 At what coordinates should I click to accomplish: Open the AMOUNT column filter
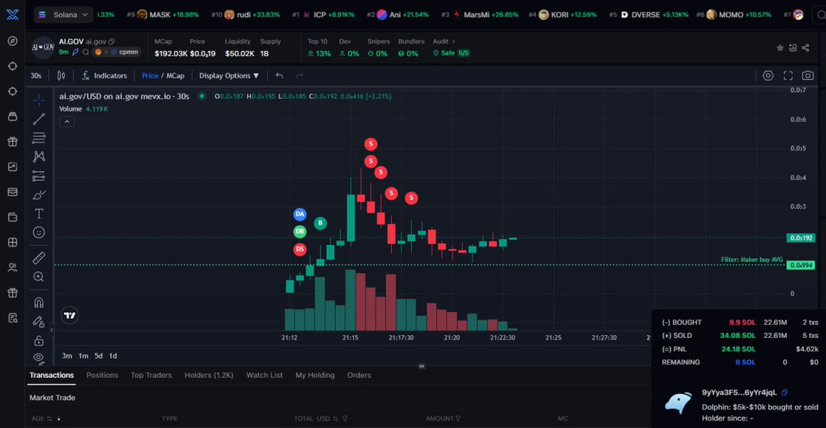pyautogui.click(x=458, y=418)
